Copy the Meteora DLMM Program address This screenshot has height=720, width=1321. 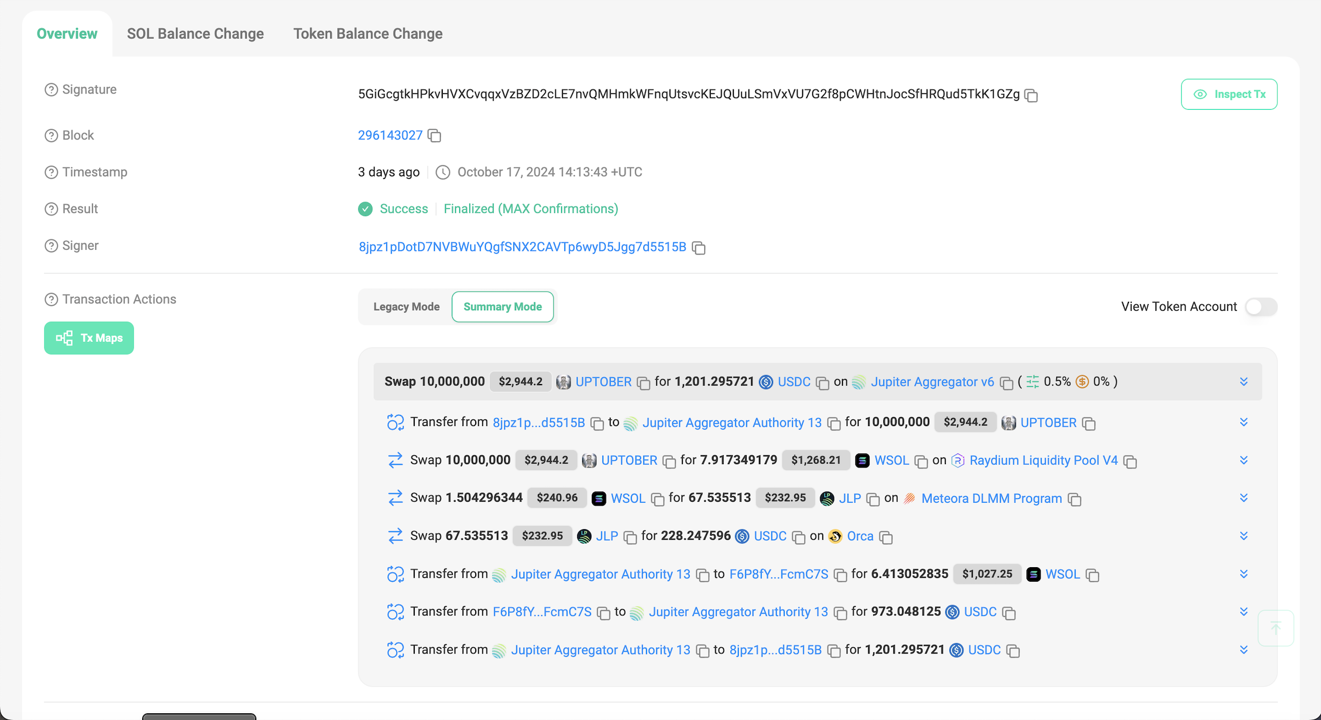tap(1074, 499)
